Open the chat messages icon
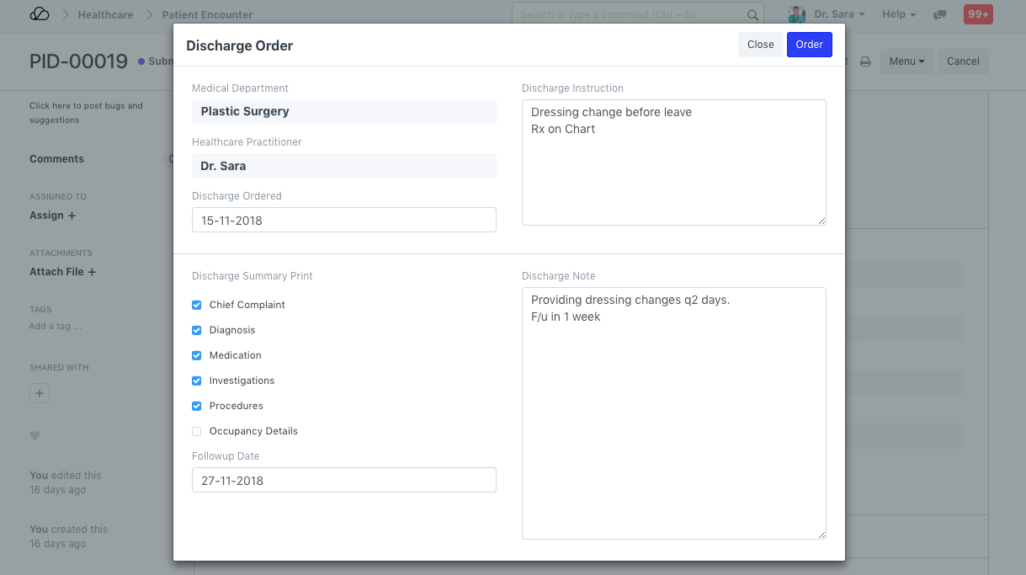Viewport: 1026px width, 575px height. tap(940, 15)
